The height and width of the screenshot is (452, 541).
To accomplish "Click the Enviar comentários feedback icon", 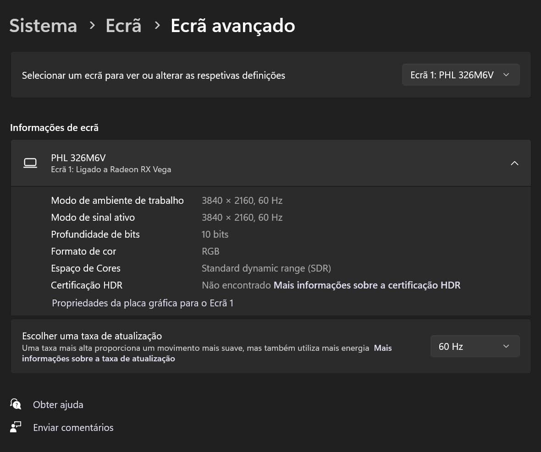I will point(16,427).
